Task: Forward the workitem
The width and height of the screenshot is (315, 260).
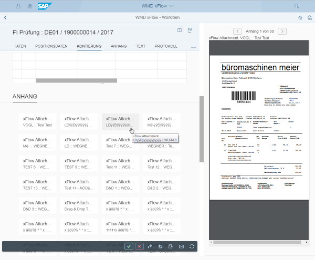Action: coord(150,246)
